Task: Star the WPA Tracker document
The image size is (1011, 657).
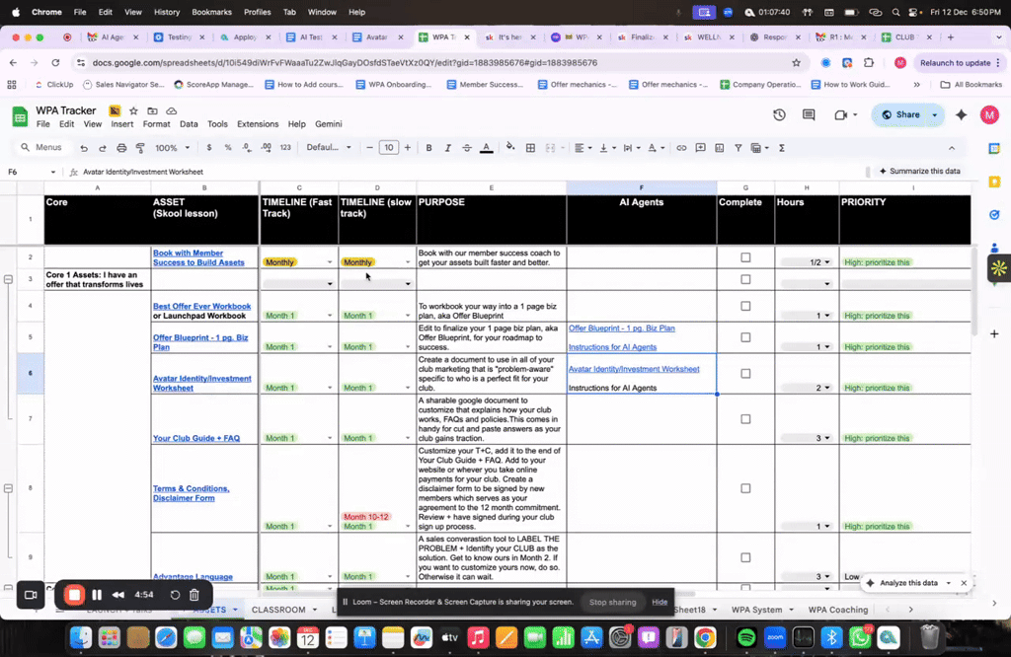Action: point(133,110)
